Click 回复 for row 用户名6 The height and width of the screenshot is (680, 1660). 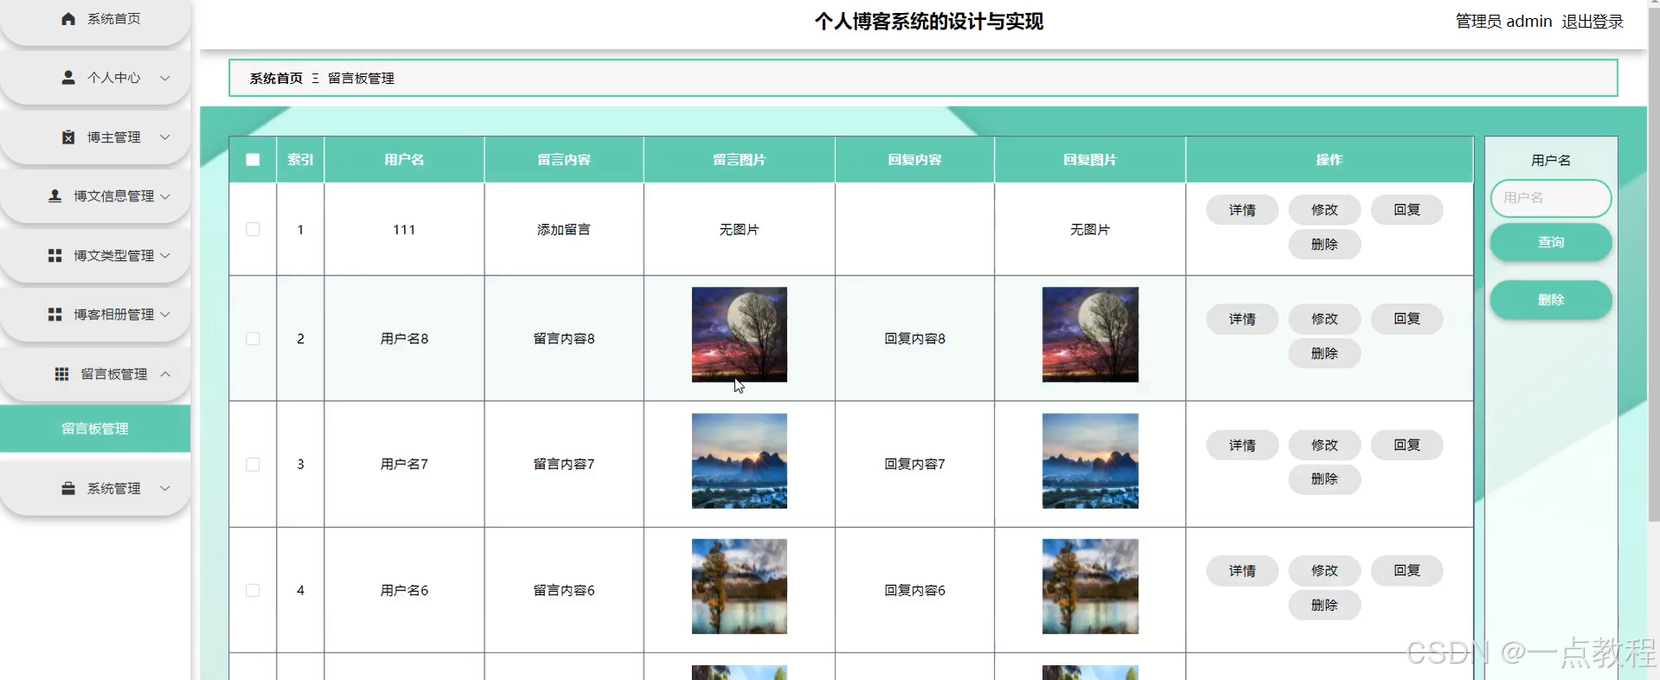pos(1407,570)
